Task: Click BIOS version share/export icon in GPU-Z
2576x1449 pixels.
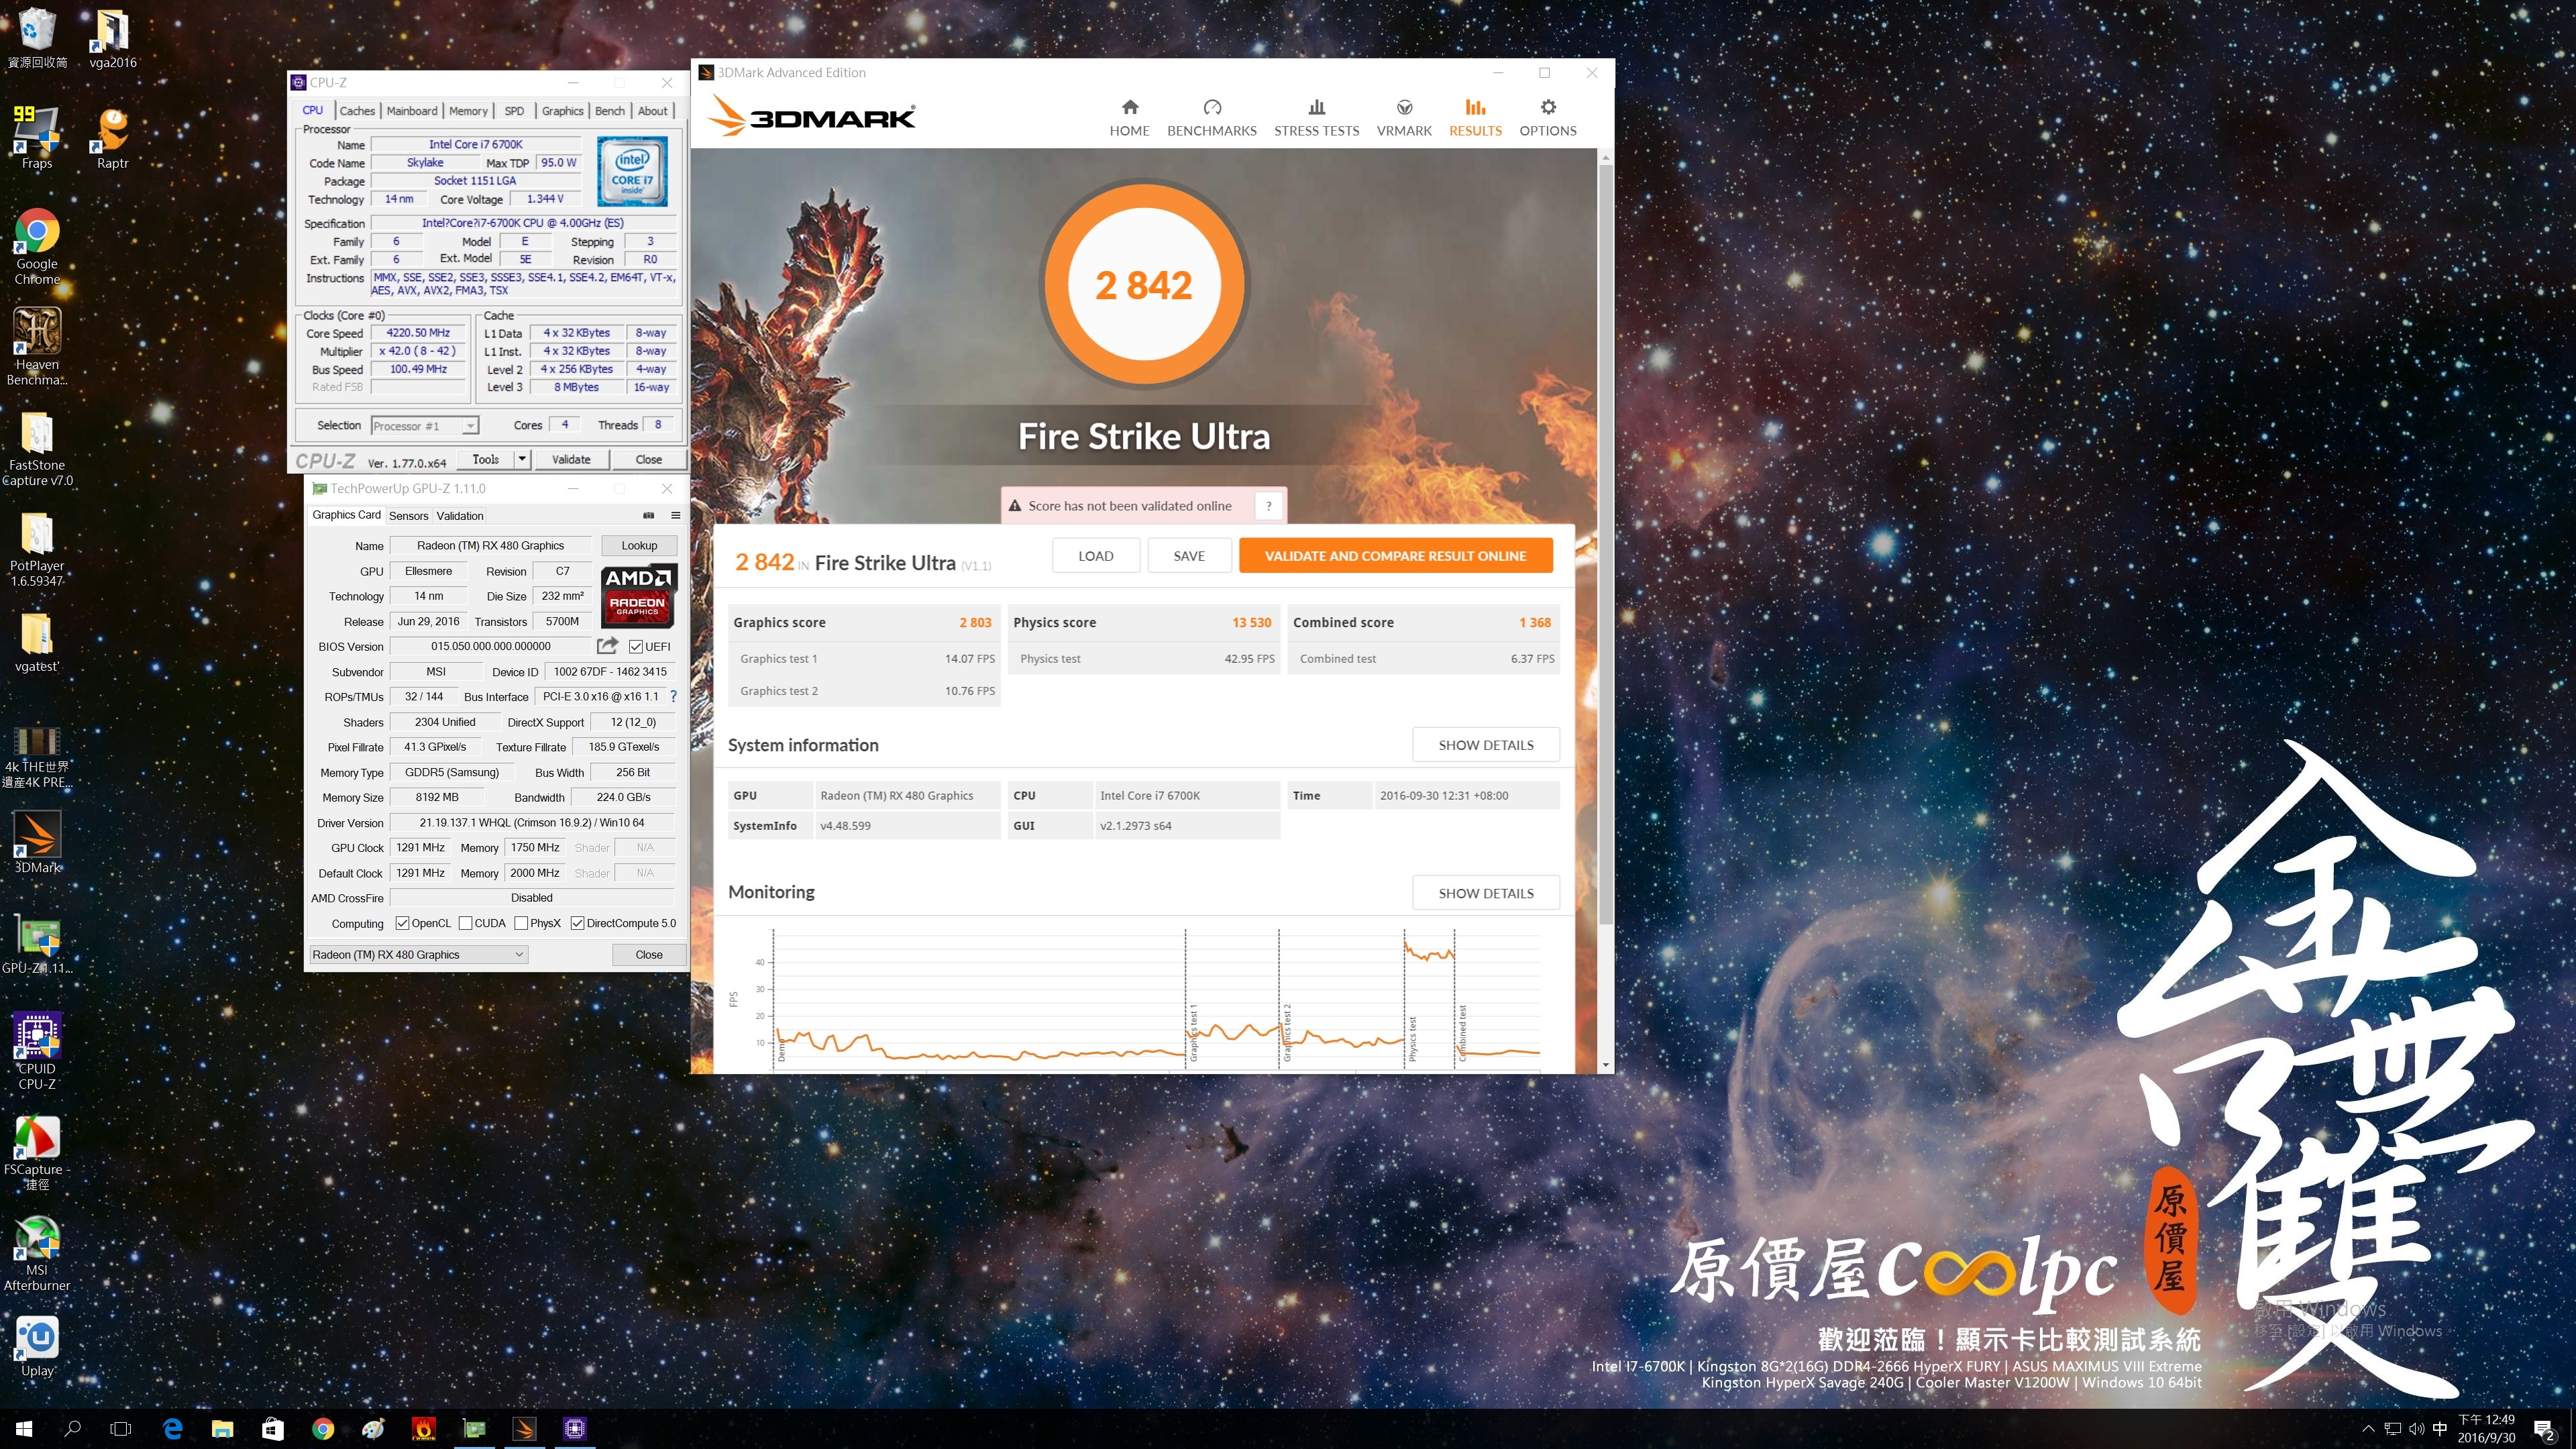Action: pyautogui.click(x=607, y=646)
